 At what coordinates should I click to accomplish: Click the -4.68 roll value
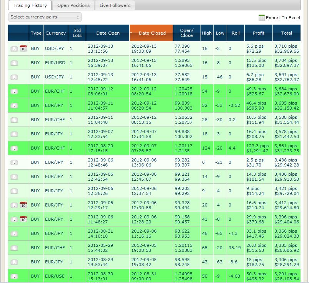(234, 276)
